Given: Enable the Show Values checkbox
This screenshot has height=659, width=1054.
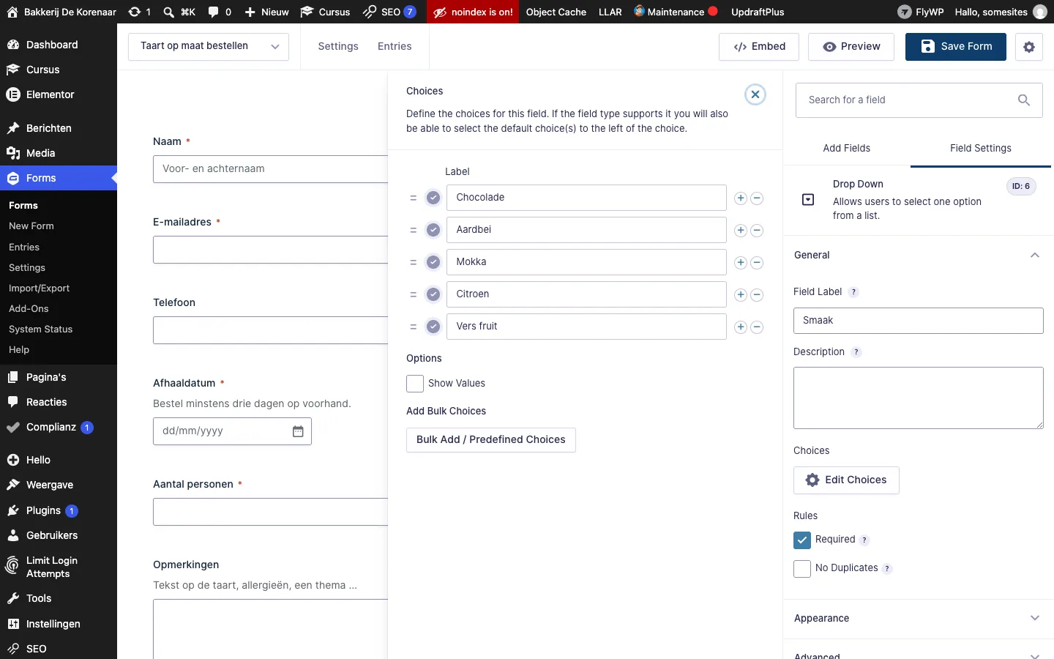Looking at the screenshot, I should [415, 384].
